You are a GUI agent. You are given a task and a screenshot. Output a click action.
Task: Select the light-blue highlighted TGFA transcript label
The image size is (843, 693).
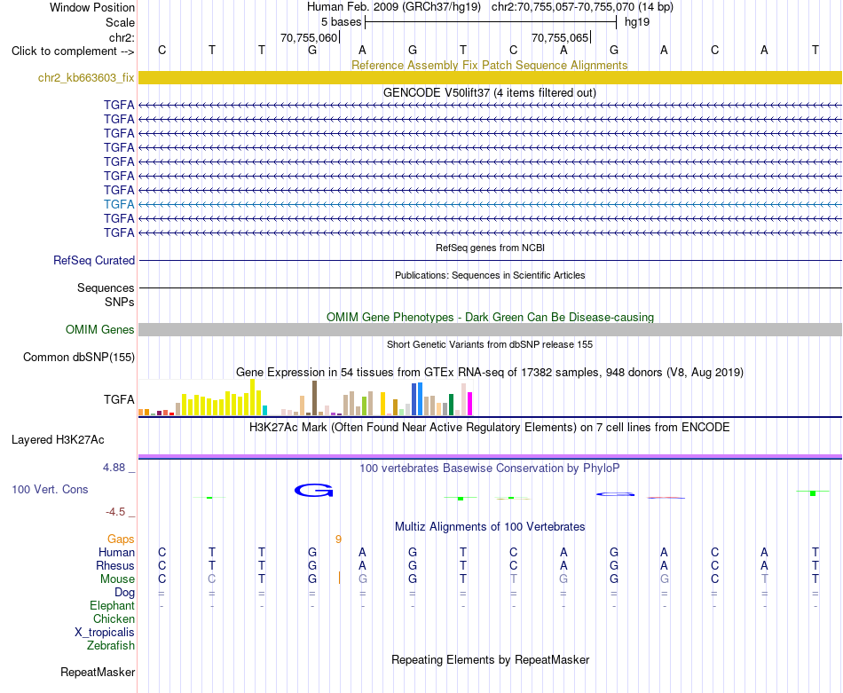[x=119, y=204]
